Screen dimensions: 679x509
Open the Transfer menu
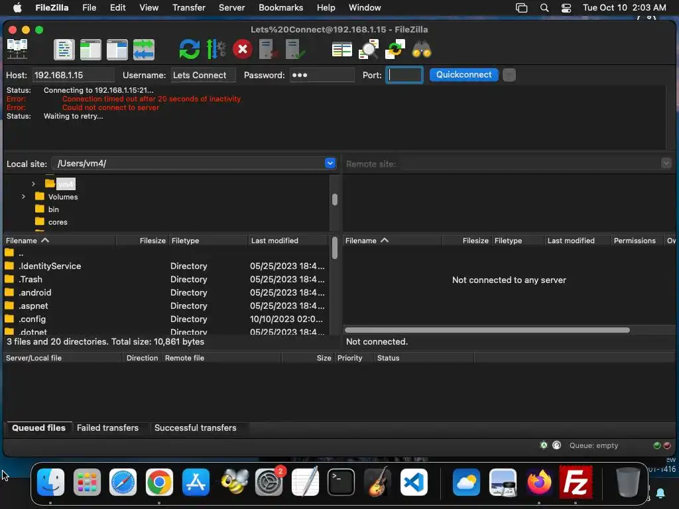189,8
